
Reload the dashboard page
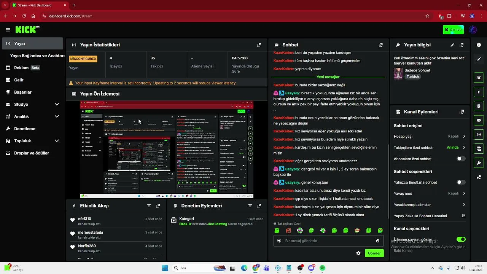24,16
